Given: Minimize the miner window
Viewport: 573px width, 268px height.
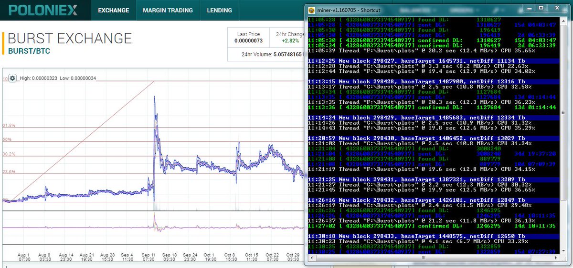Looking at the screenshot, I should pos(529,8).
